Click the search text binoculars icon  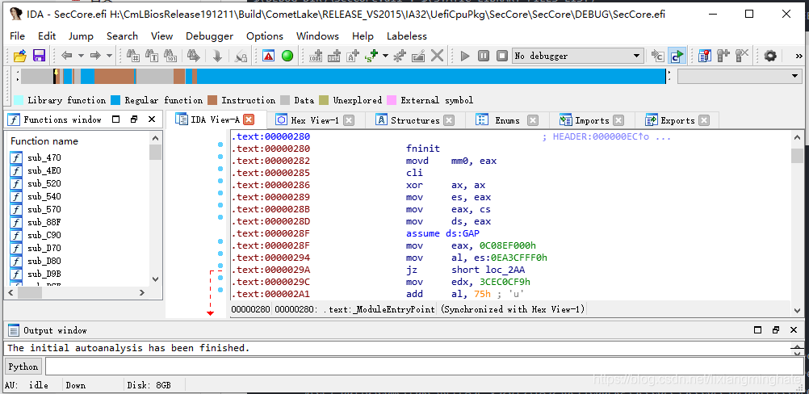[x=151, y=56]
